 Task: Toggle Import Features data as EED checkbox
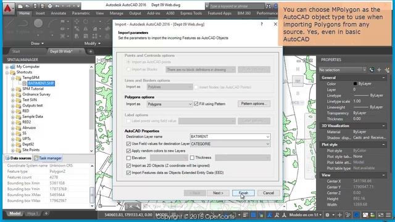(128, 173)
